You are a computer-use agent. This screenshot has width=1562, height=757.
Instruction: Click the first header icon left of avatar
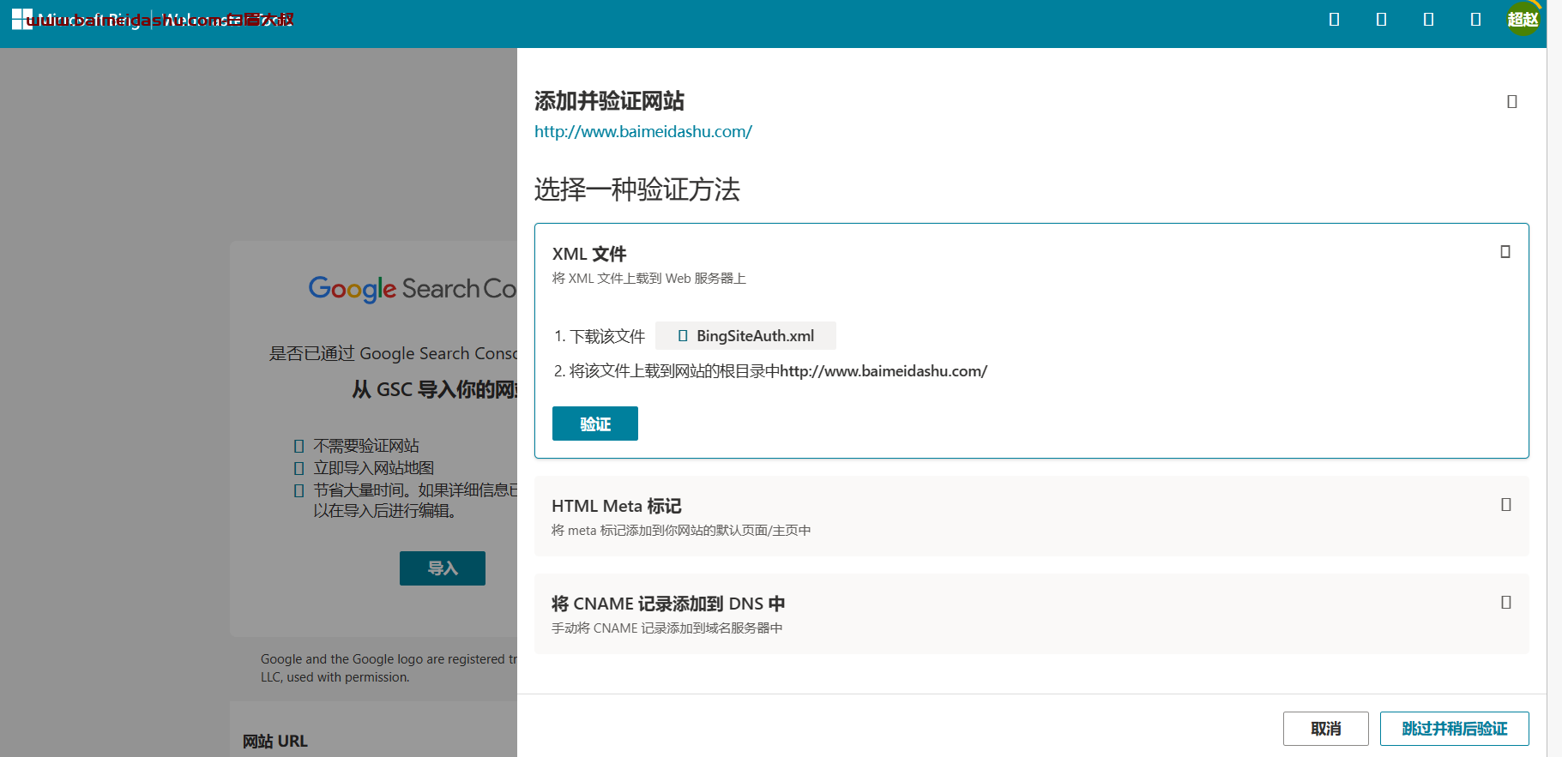click(x=1334, y=20)
